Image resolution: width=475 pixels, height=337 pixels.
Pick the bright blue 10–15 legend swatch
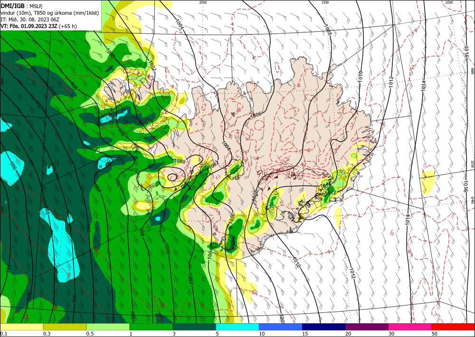[x=281, y=327]
